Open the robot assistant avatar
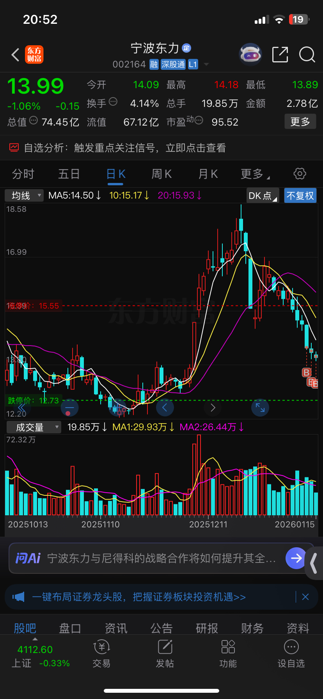The height and width of the screenshot is (699, 323). pyautogui.click(x=250, y=55)
